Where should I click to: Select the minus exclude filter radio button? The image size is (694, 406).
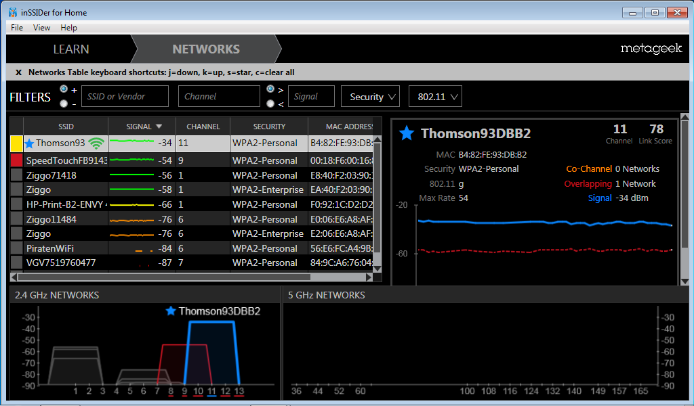[x=65, y=102]
